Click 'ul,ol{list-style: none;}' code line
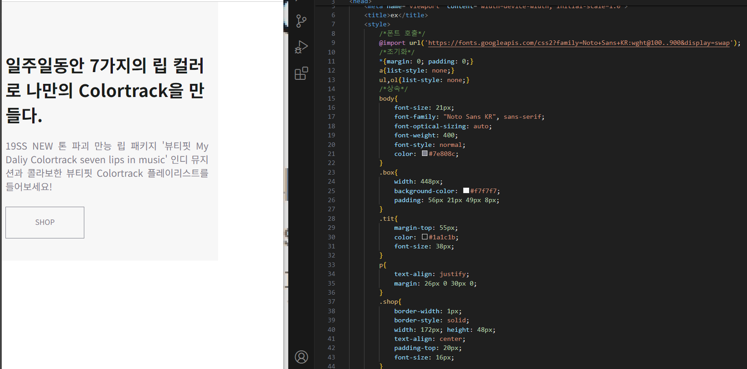747x369 pixels. [424, 80]
